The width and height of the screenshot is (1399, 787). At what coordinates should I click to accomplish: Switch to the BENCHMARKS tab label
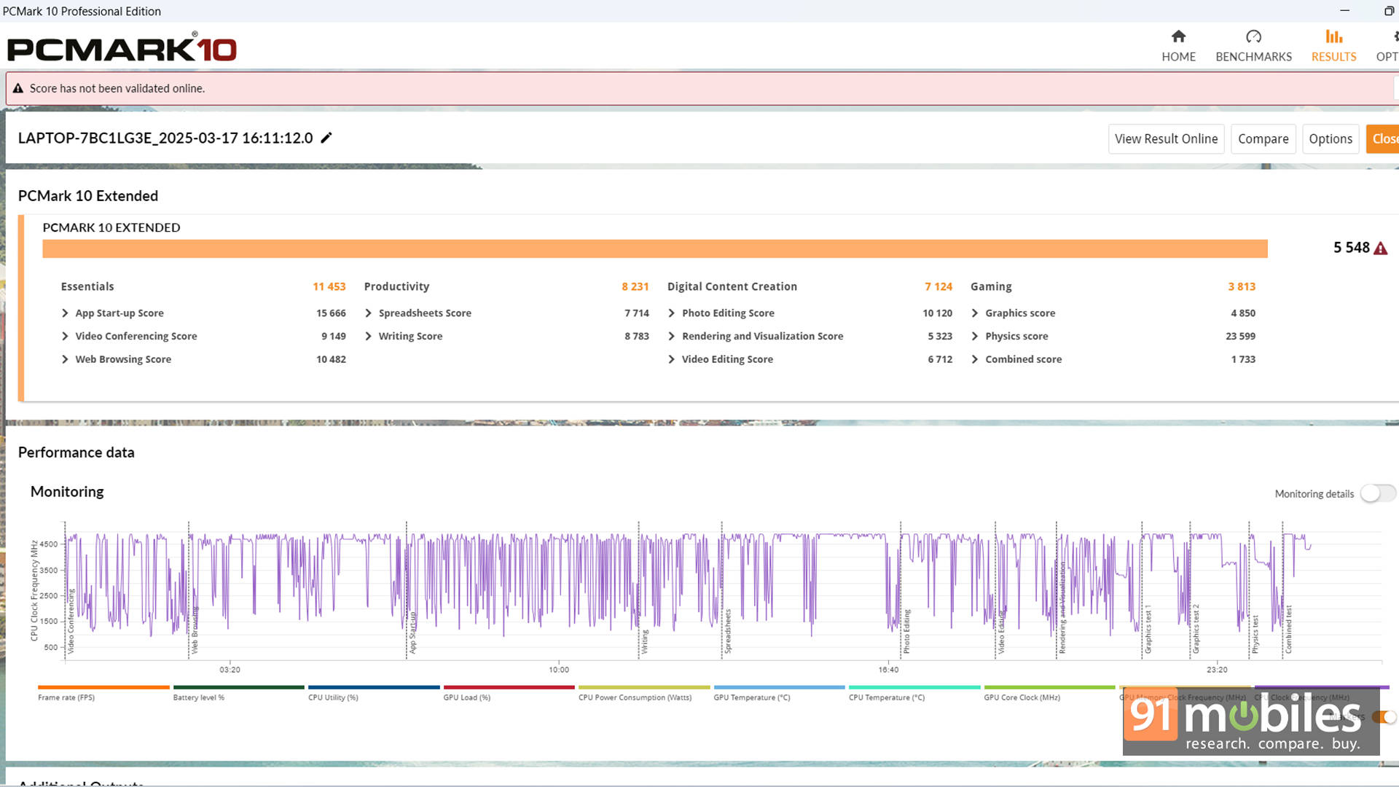tap(1253, 57)
